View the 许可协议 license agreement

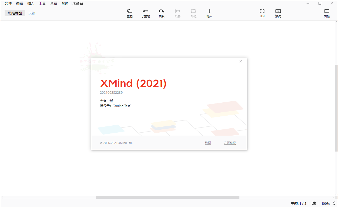[x=230, y=143]
